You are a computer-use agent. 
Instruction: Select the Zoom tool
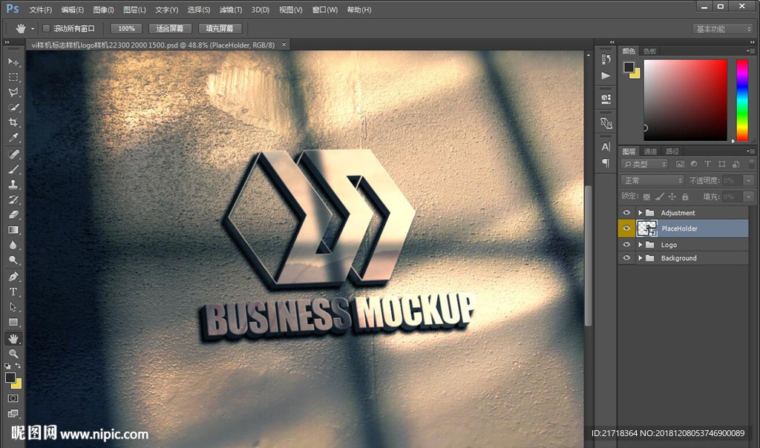click(x=13, y=354)
